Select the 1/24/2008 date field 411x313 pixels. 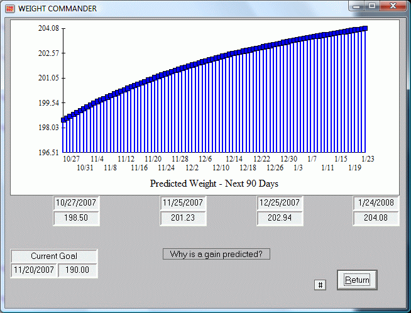pos(376,203)
